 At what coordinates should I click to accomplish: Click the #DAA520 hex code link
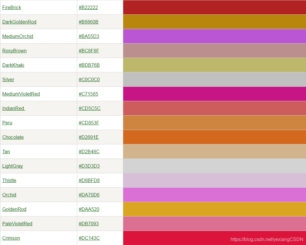(89, 209)
